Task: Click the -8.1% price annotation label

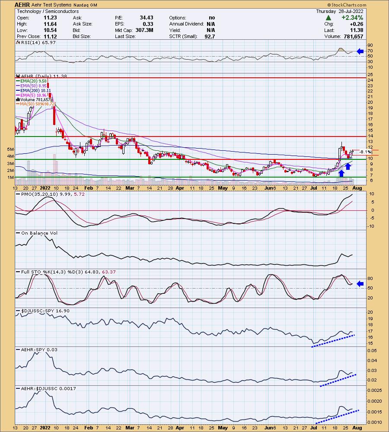Action: tap(365, 152)
